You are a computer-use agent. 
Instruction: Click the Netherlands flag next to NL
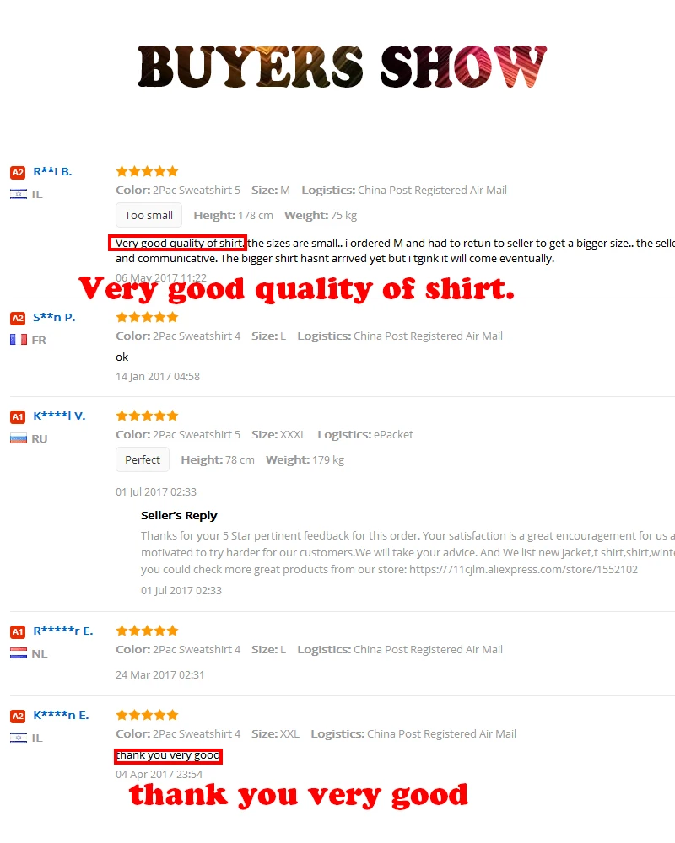[19, 654]
